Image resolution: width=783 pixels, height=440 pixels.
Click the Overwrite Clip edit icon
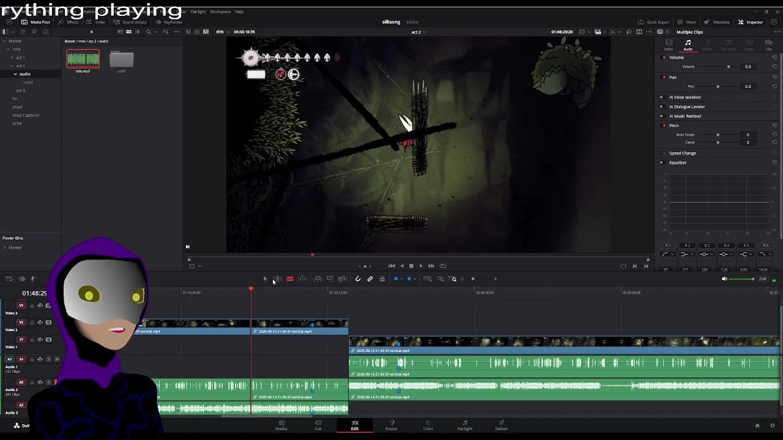(x=330, y=279)
